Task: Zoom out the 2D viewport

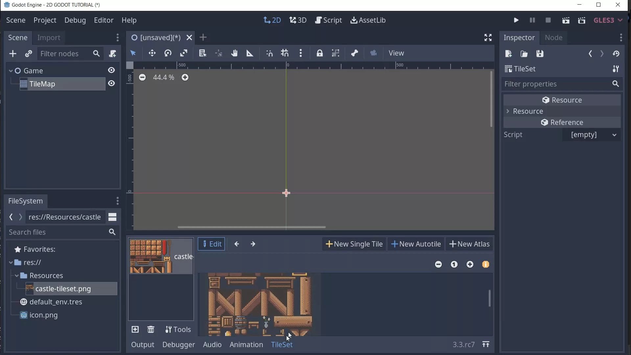Action: [x=142, y=77]
